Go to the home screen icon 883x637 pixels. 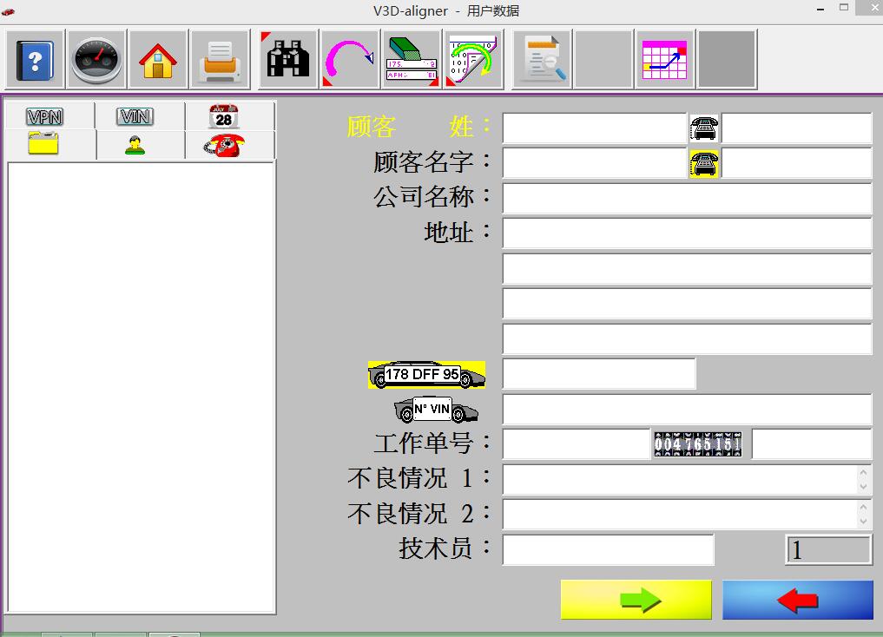[x=158, y=60]
